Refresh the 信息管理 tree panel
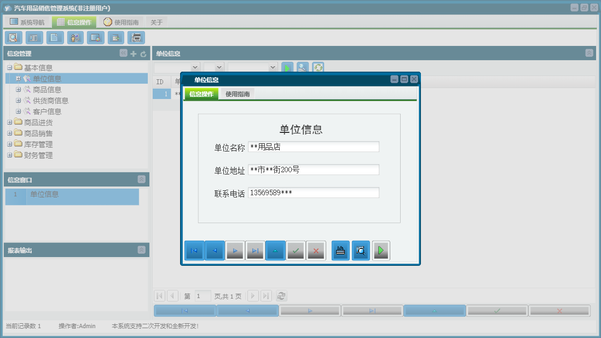 142,55
